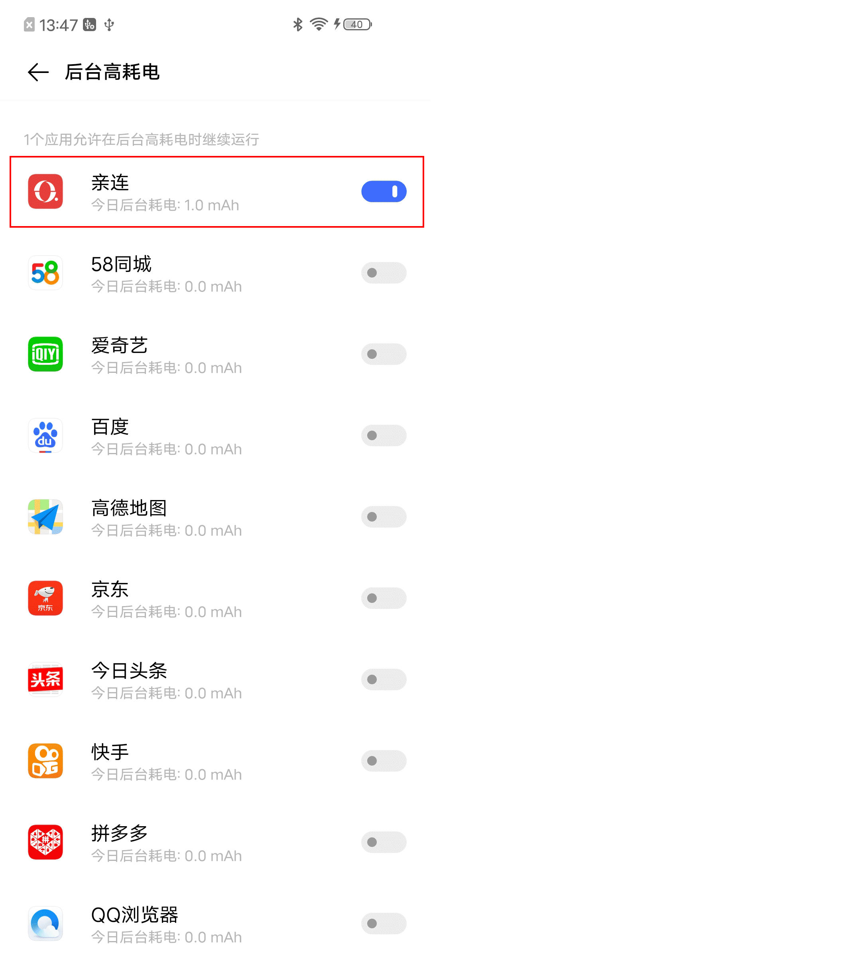Screen dimensions: 862x957
Task: Tap the 后台高耗电 page title
Action: pyautogui.click(x=112, y=72)
